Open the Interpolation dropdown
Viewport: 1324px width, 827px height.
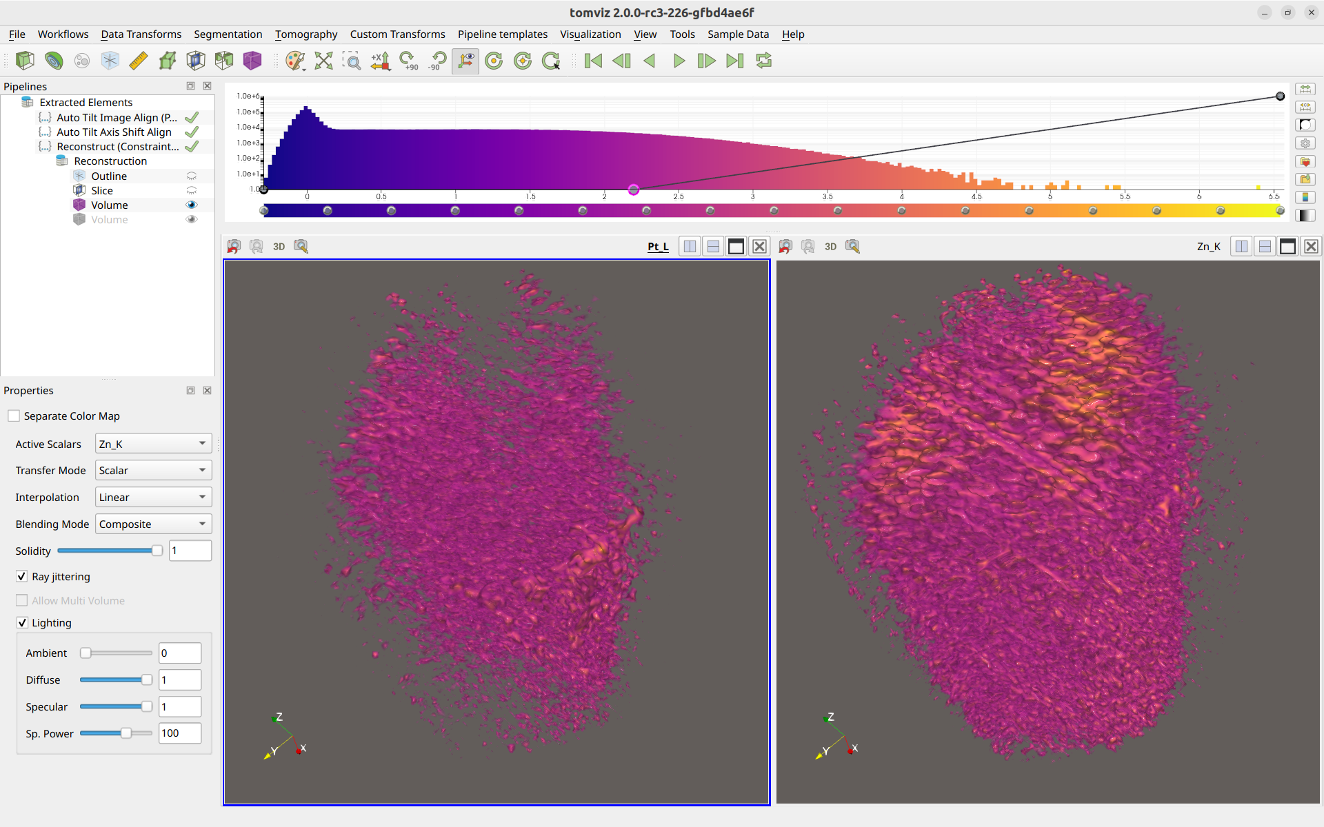click(x=153, y=497)
